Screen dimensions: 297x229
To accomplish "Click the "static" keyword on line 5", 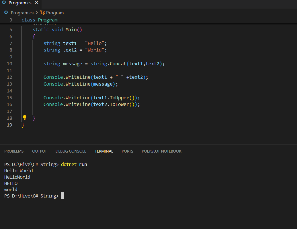I will point(41,30).
